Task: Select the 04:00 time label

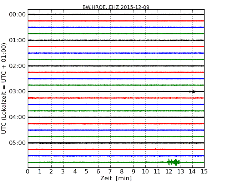Action: point(17,117)
